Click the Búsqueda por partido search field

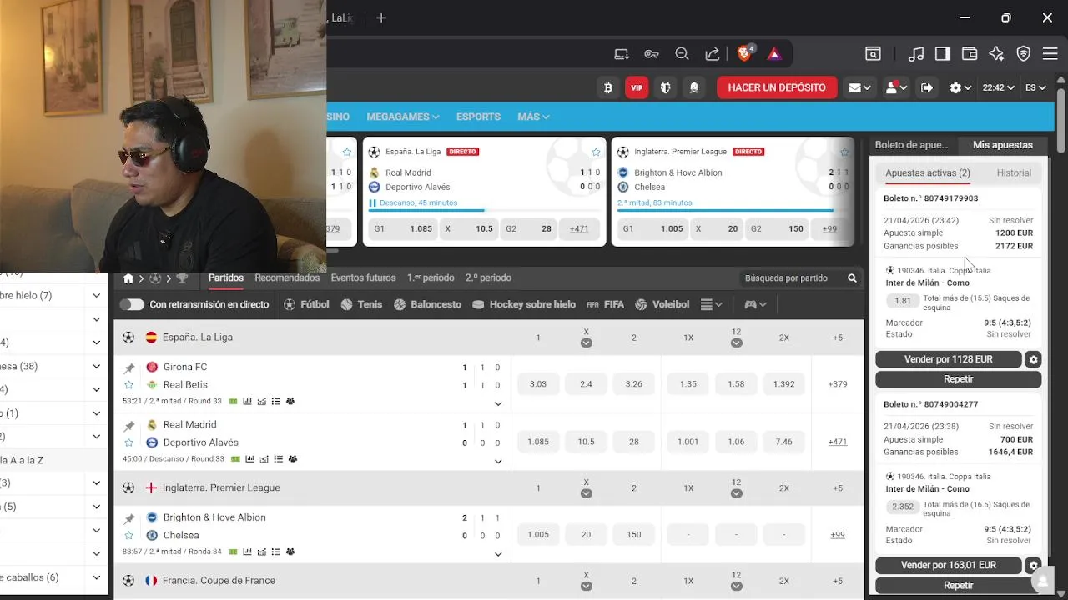click(800, 278)
